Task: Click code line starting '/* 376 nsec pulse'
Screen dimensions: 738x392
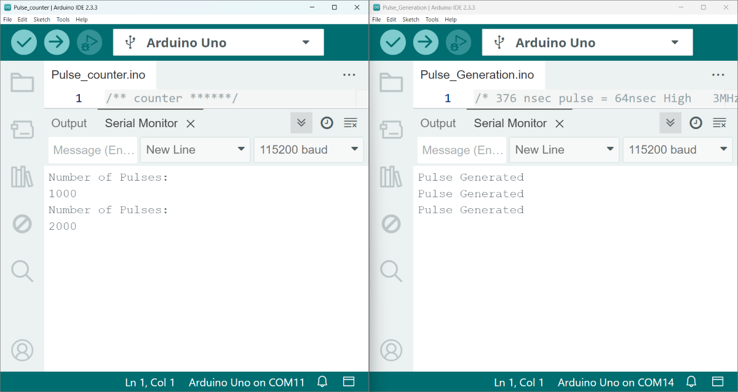Action: pos(606,98)
